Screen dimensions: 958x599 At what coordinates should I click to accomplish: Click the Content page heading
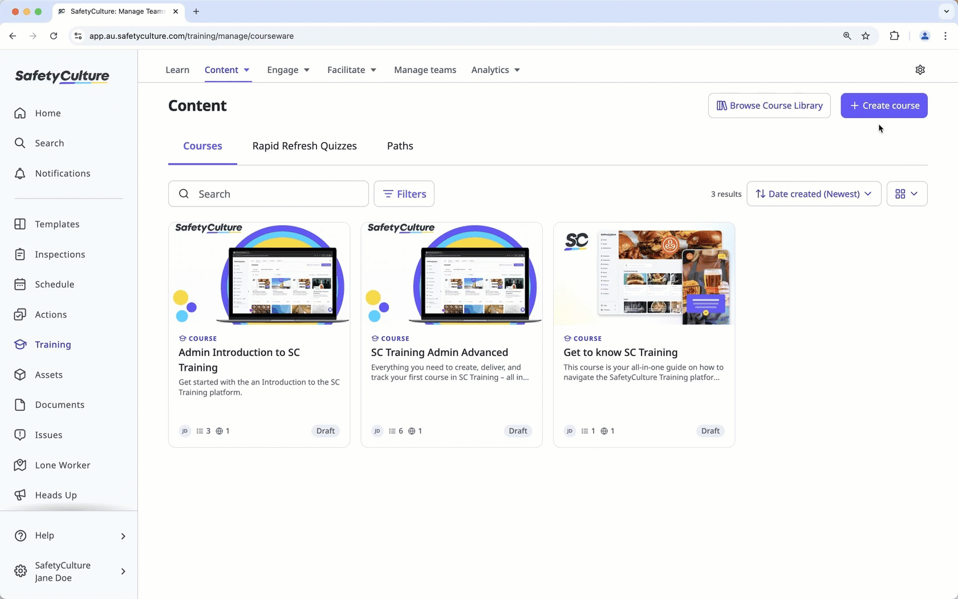pyautogui.click(x=197, y=106)
